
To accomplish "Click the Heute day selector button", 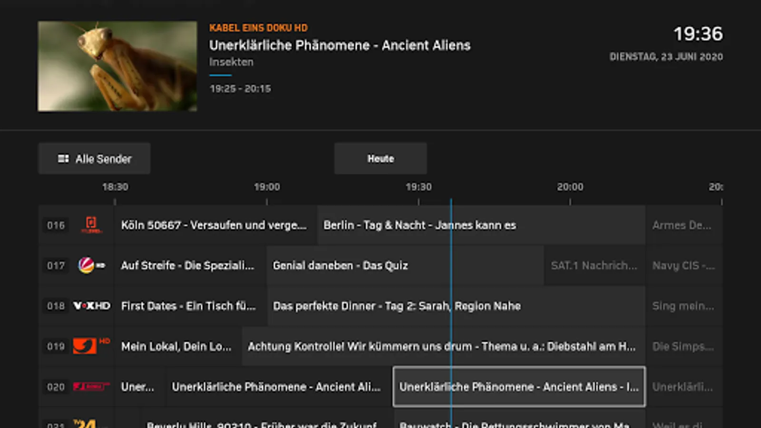I will (x=380, y=159).
